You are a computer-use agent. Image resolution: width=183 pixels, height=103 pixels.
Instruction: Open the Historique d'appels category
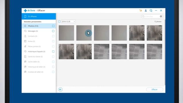39,51
